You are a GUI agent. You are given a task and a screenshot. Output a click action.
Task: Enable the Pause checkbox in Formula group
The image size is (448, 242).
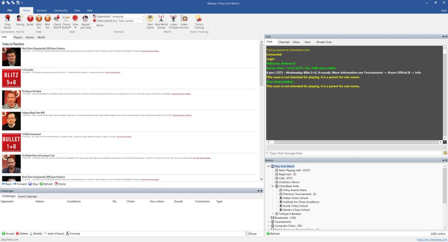click(x=95, y=25)
